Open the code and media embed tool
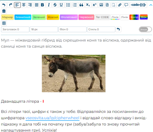The width and height of the screenshot is (153, 132). [x=138, y=5]
